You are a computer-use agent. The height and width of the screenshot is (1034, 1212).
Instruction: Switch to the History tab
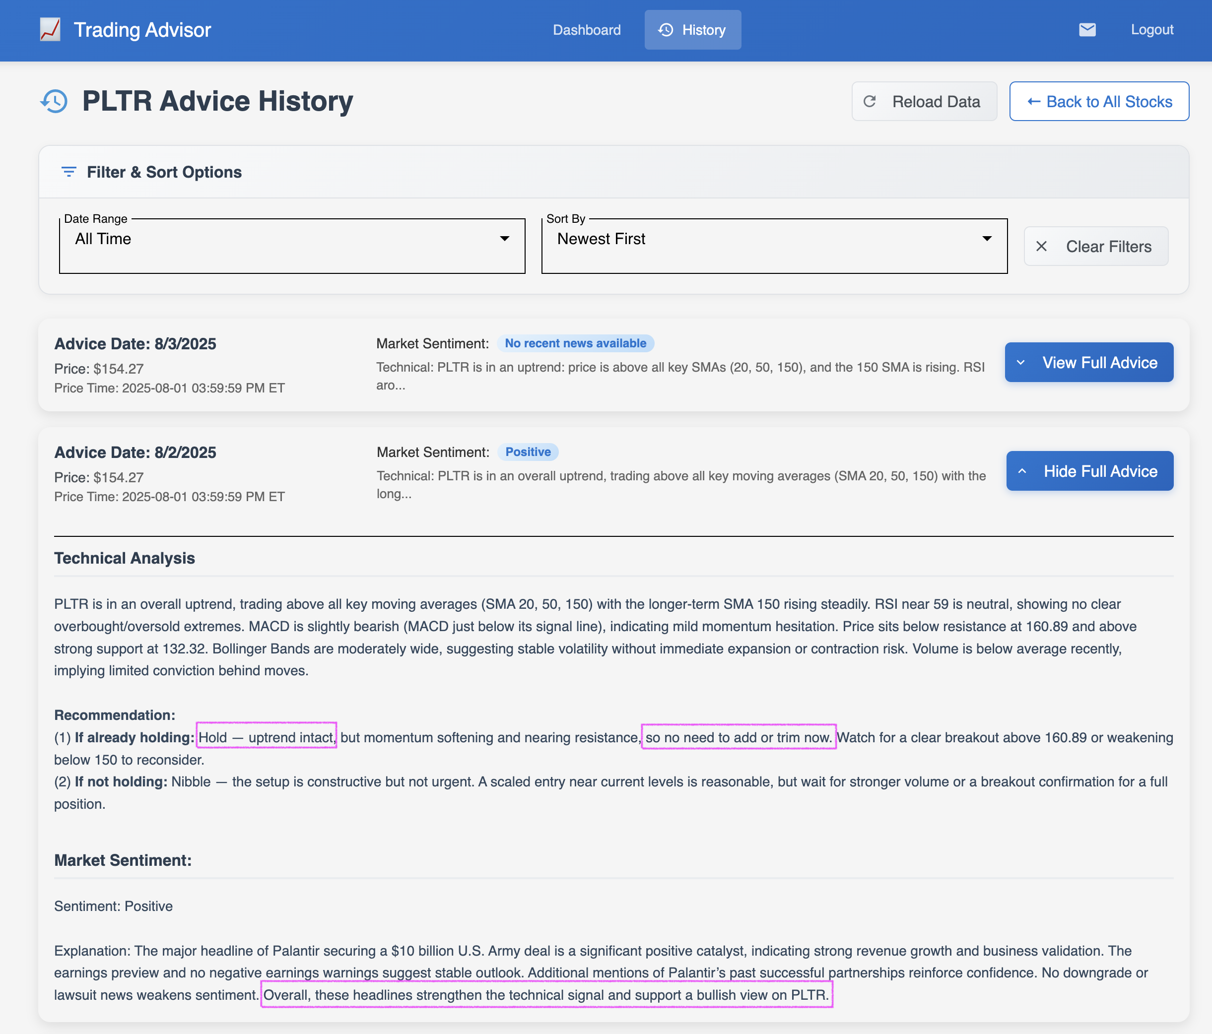[x=692, y=30]
